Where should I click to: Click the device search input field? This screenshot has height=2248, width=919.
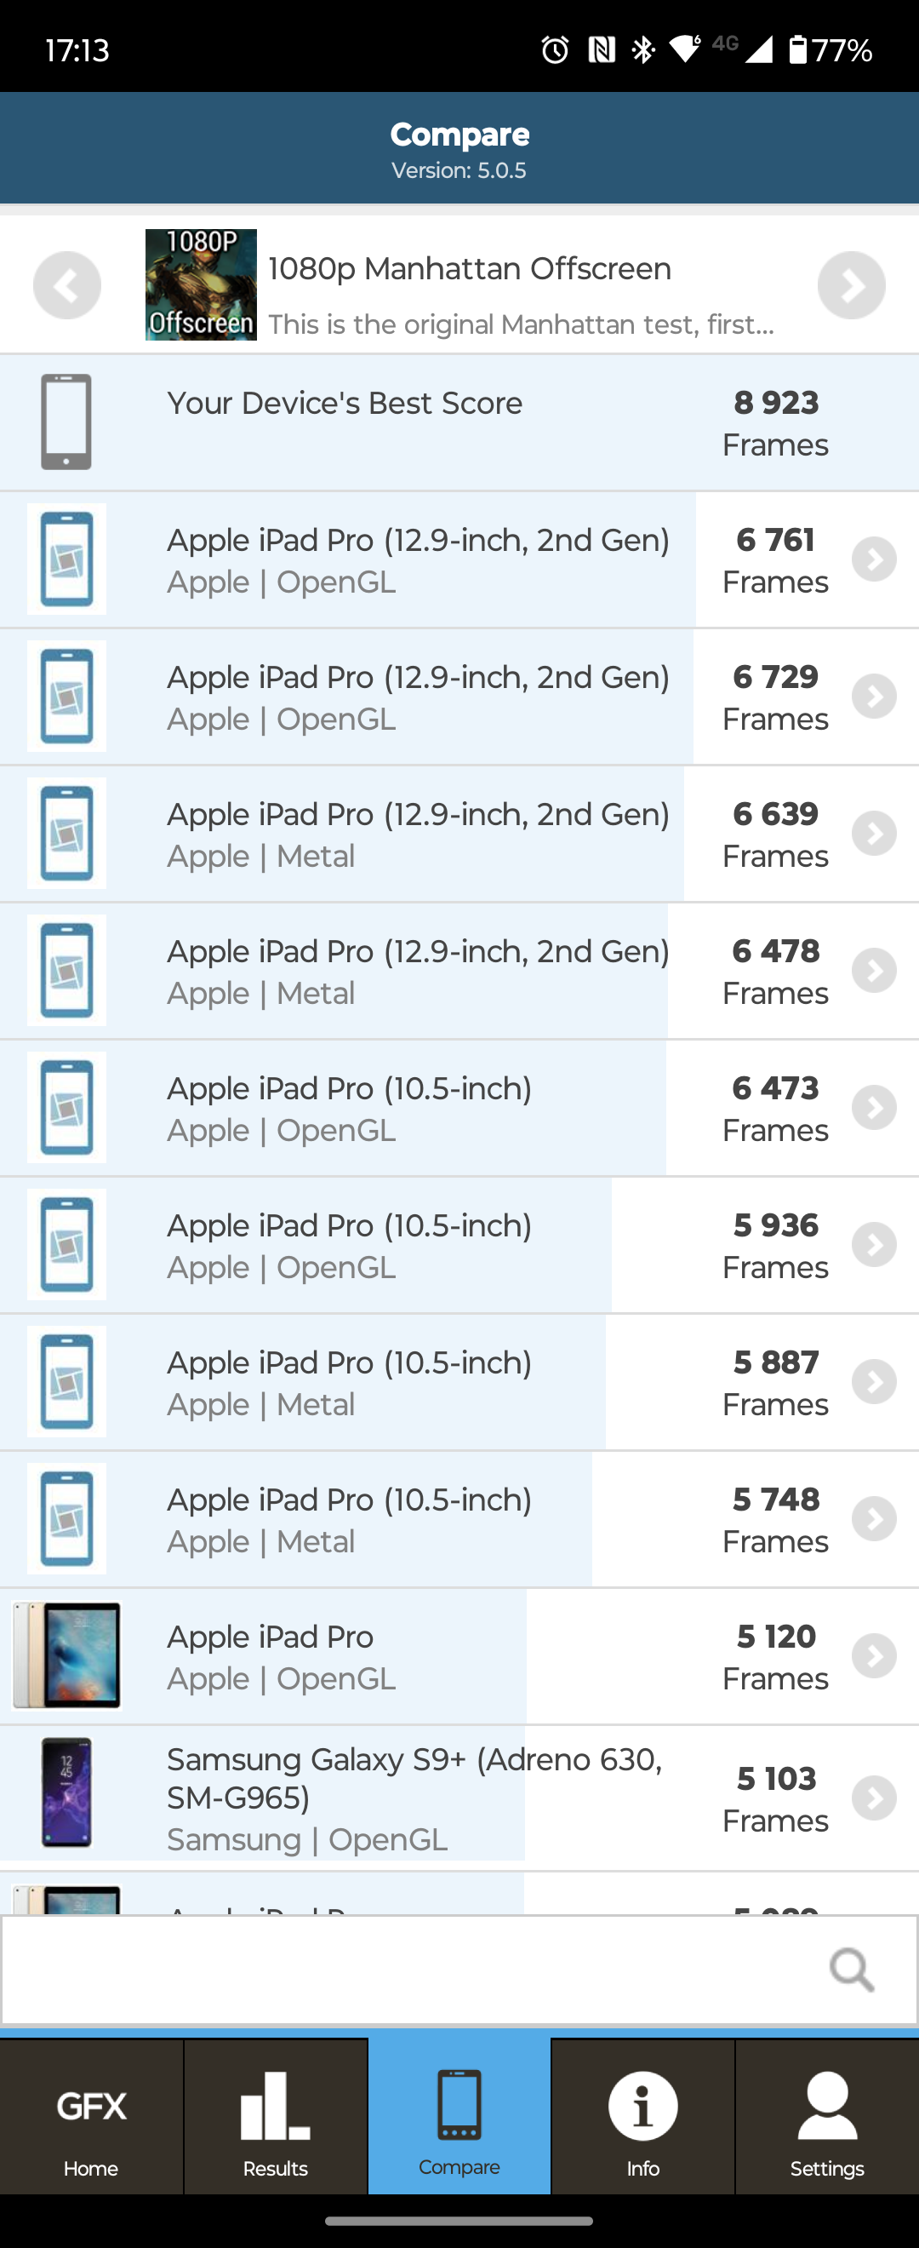(x=410, y=1970)
